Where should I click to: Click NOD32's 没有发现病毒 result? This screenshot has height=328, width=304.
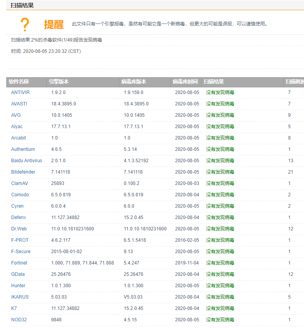coord(220,320)
